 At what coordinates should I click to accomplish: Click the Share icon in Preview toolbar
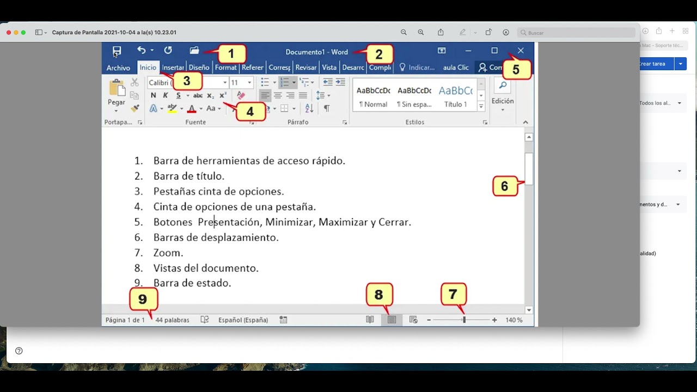(x=441, y=32)
